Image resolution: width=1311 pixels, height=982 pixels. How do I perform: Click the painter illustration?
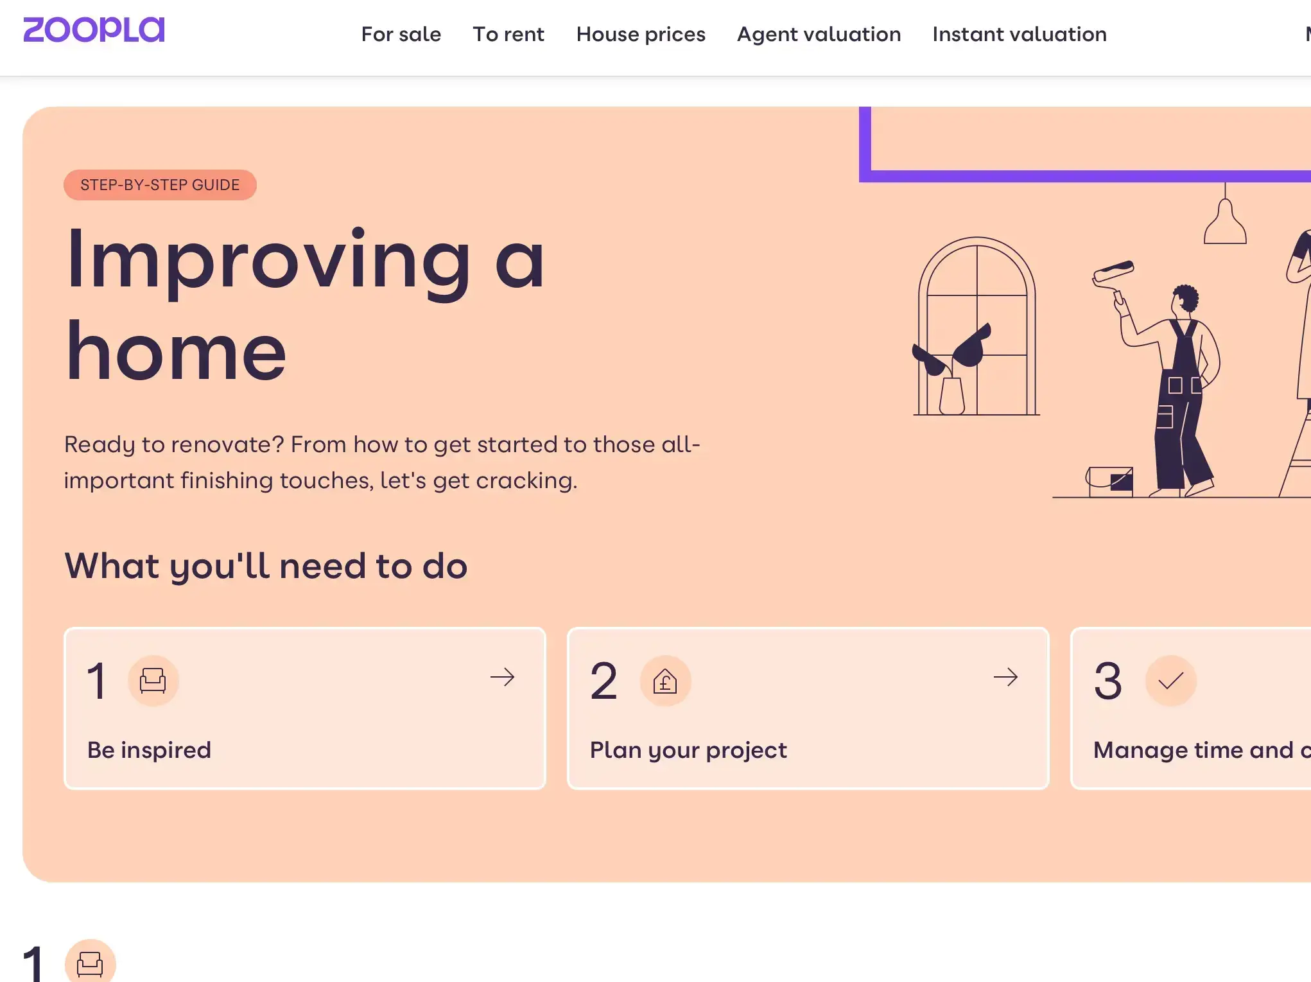tap(1156, 379)
